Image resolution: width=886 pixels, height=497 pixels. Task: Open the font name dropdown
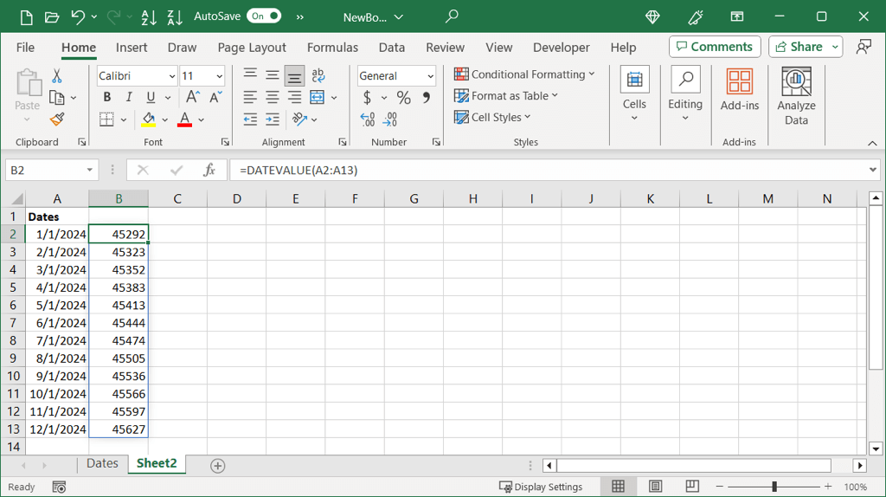[171, 76]
